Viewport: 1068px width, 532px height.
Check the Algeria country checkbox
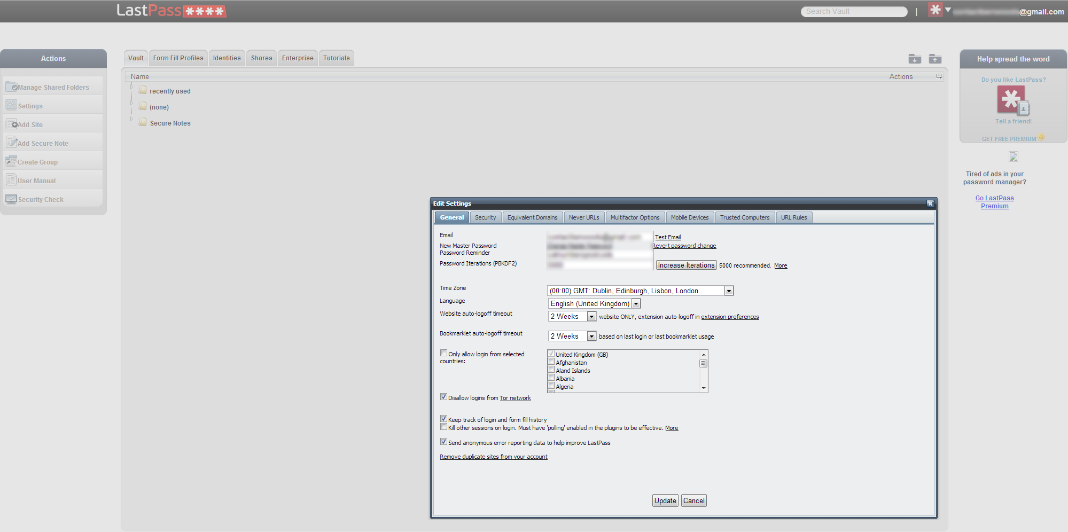pyautogui.click(x=551, y=386)
